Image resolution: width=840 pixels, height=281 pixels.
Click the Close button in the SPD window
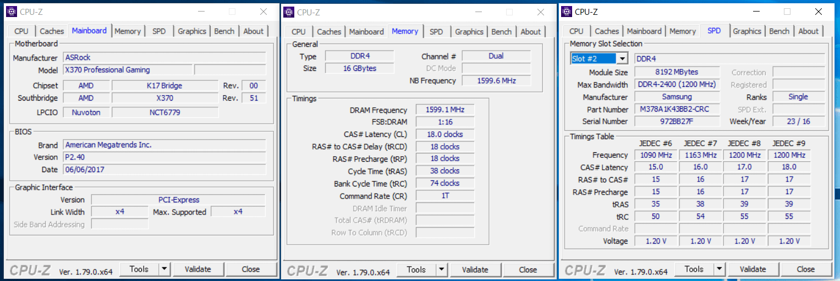coord(806,269)
